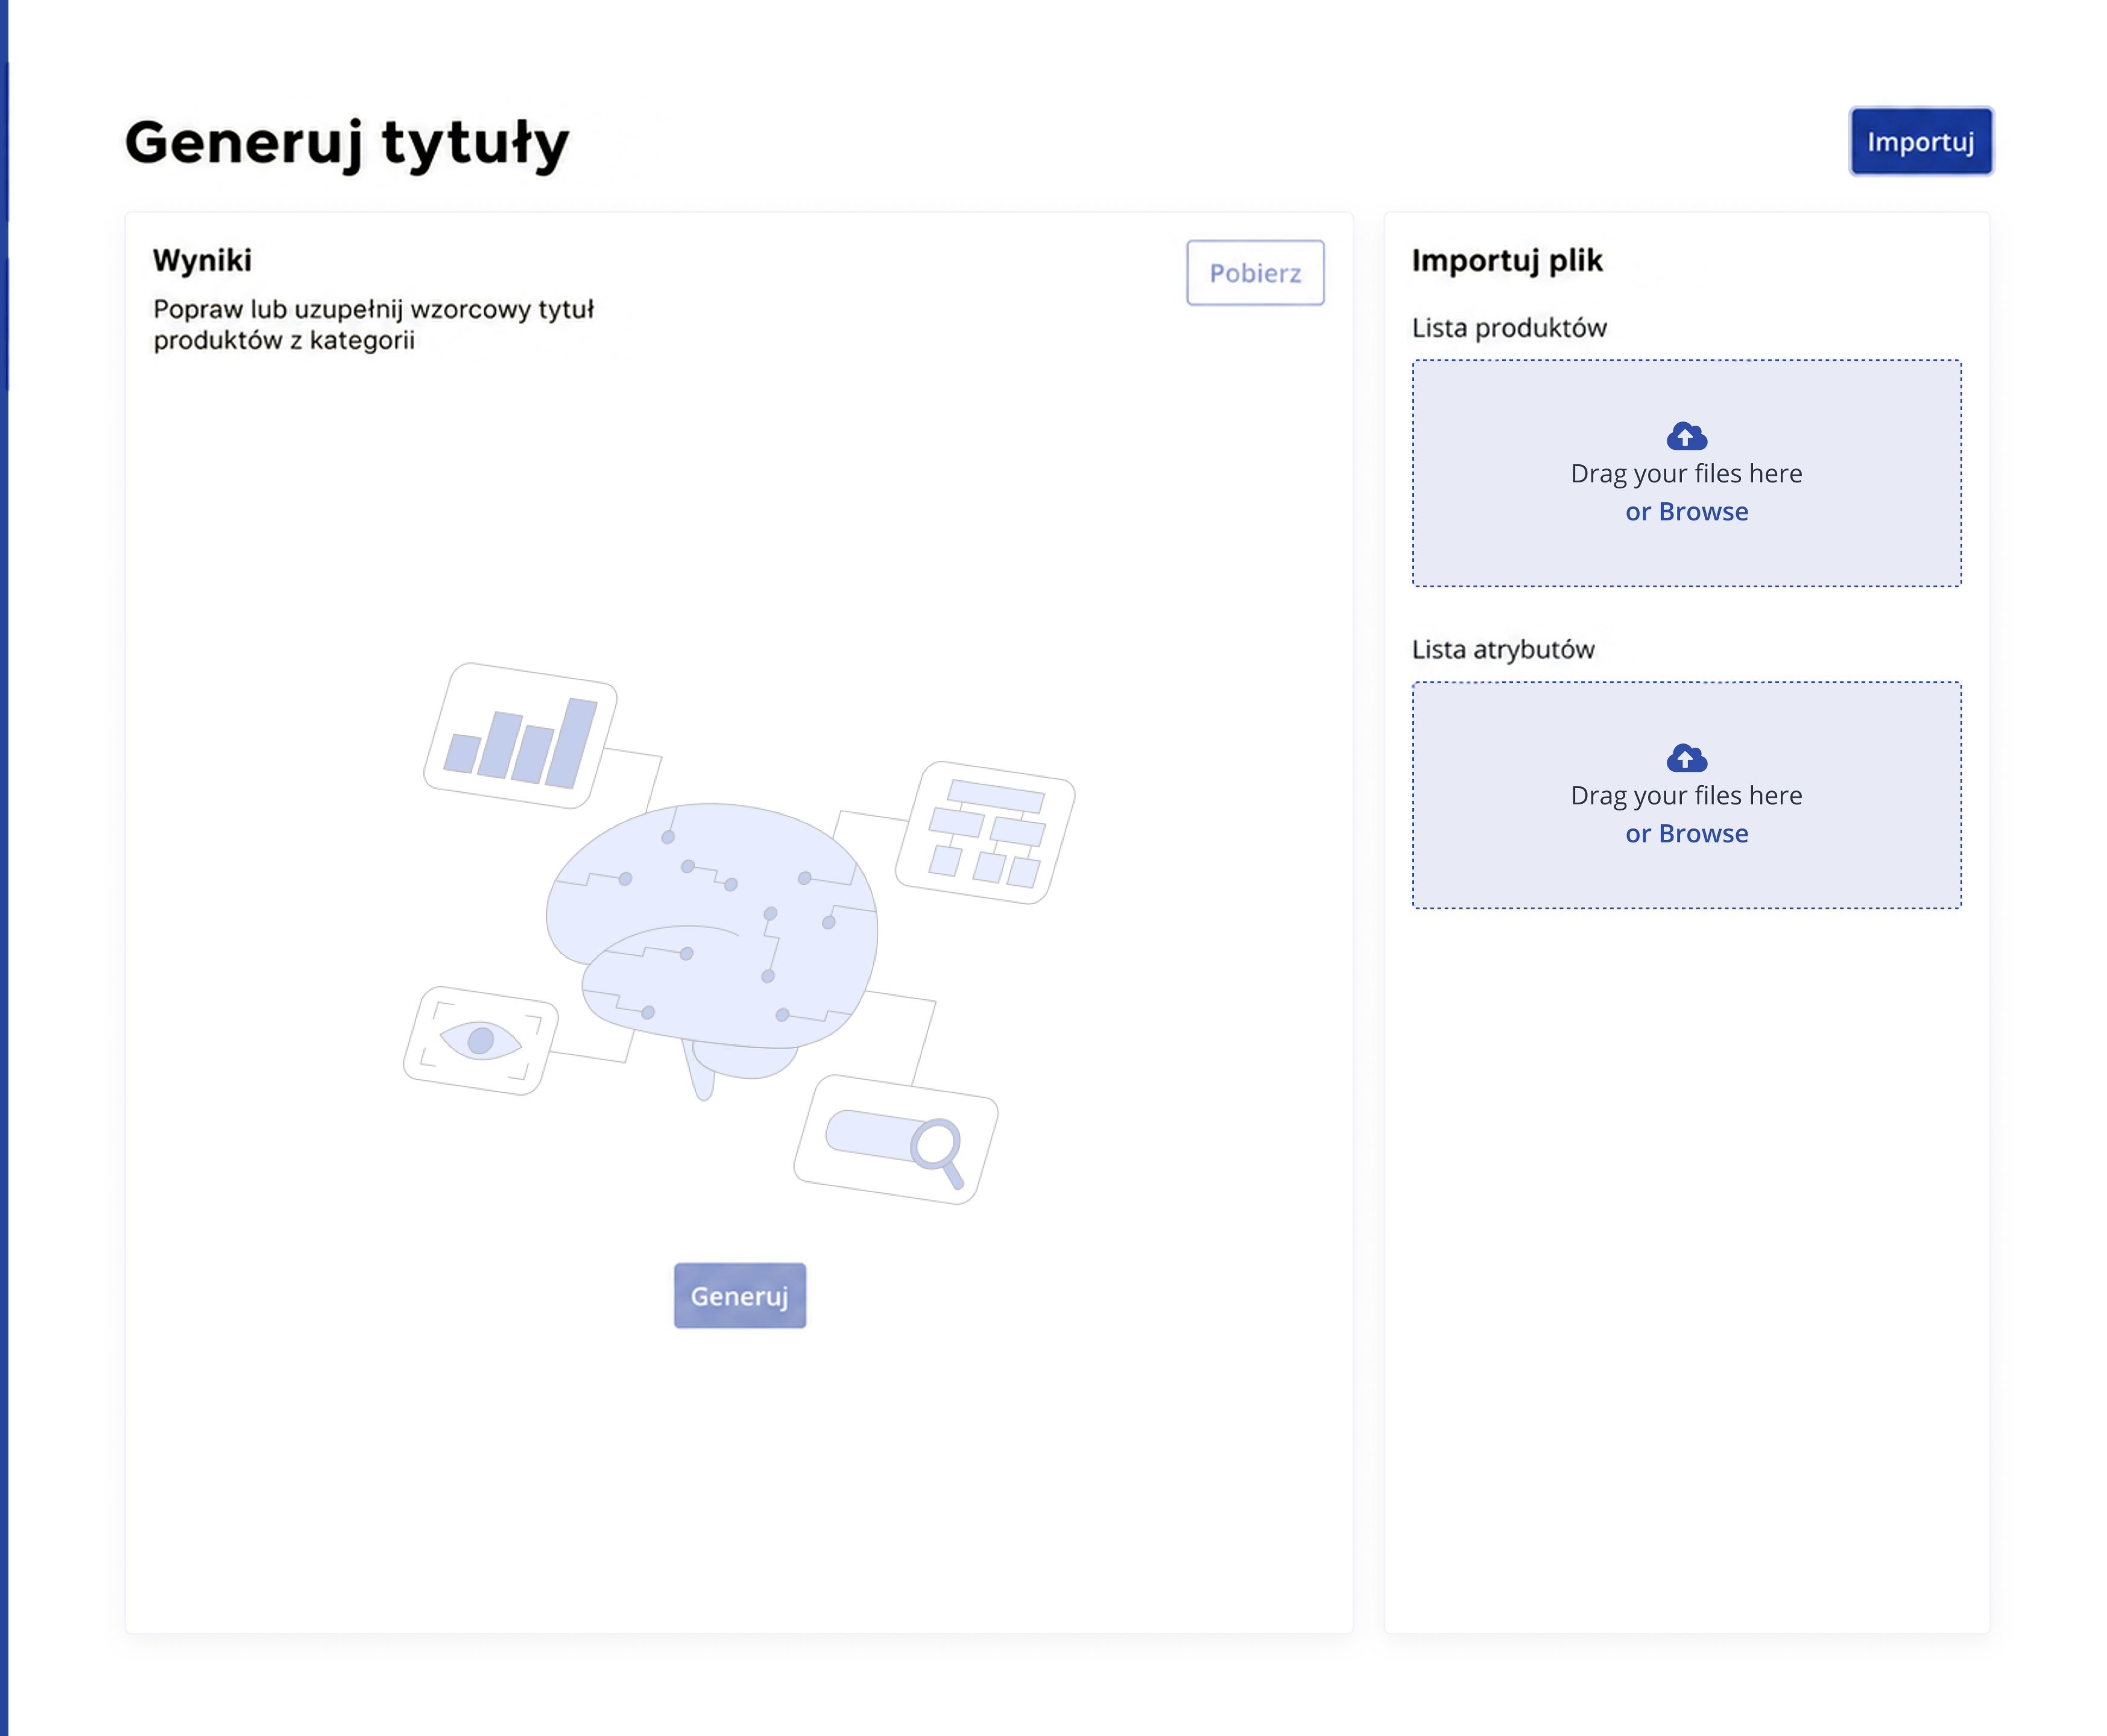Open 'or Browse' link under Lista atrybutów
This screenshot has width=2107, height=1736.
coord(1686,834)
